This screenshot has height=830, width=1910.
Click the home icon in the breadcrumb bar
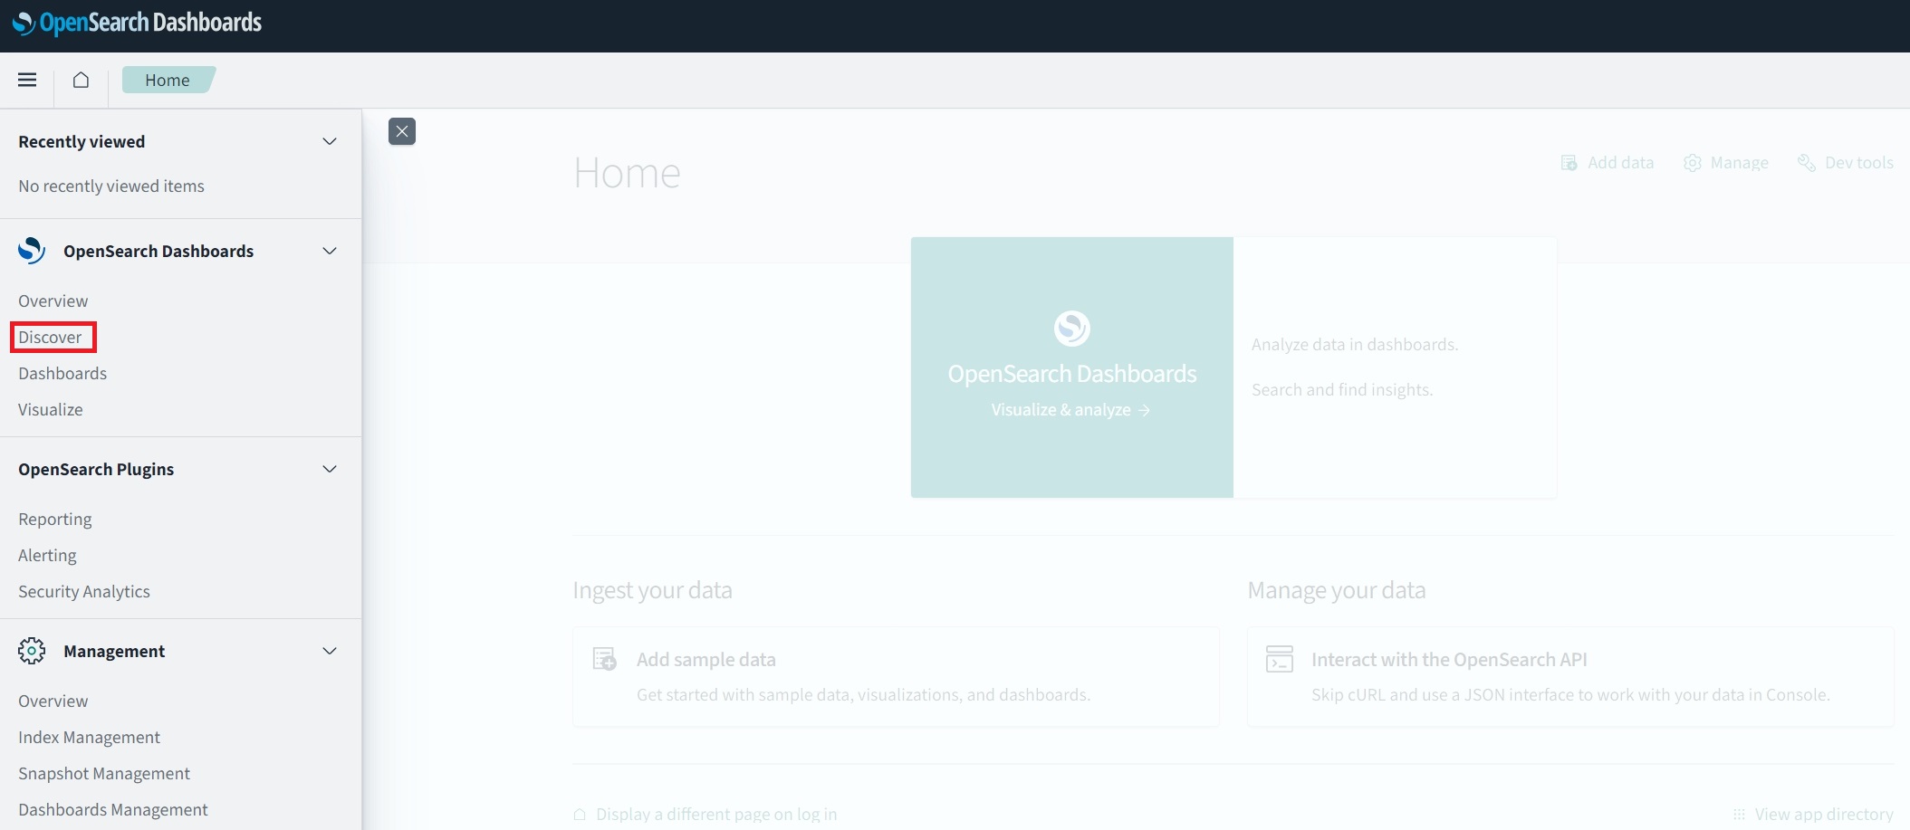pos(81,80)
